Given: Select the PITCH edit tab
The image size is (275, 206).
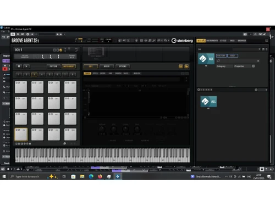Looking at the screenshot, I should tap(95, 73).
